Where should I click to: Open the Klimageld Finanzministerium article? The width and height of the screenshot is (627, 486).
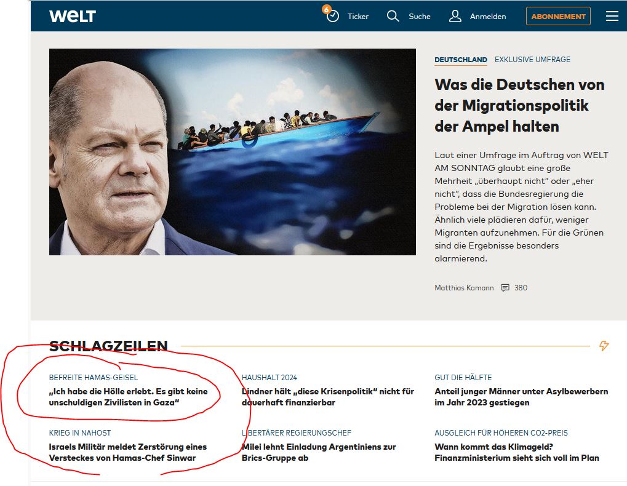coord(516,452)
